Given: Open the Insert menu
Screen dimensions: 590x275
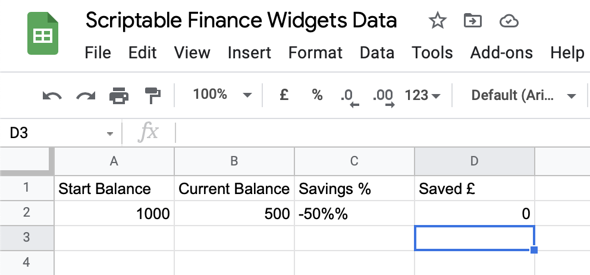Looking at the screenshot, I should pyautogui.click(x=249, y=52).
